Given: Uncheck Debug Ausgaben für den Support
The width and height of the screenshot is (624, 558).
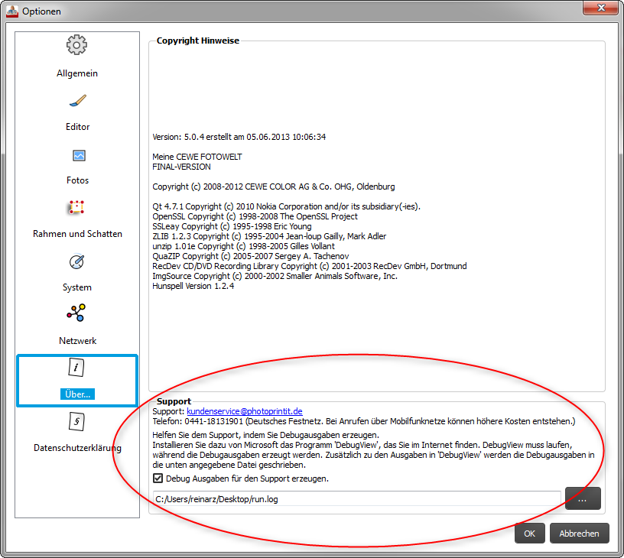Looking at the screenshot, I should 158,478.
